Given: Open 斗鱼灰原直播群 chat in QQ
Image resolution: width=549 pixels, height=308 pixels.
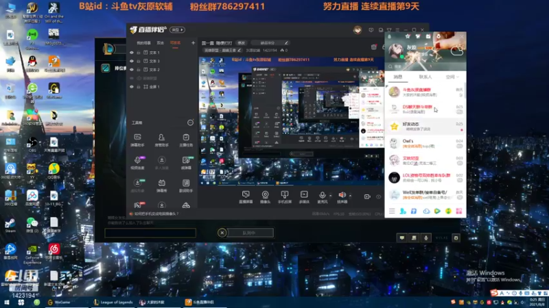Looking at the screenshot, I should tap(425, 92).
